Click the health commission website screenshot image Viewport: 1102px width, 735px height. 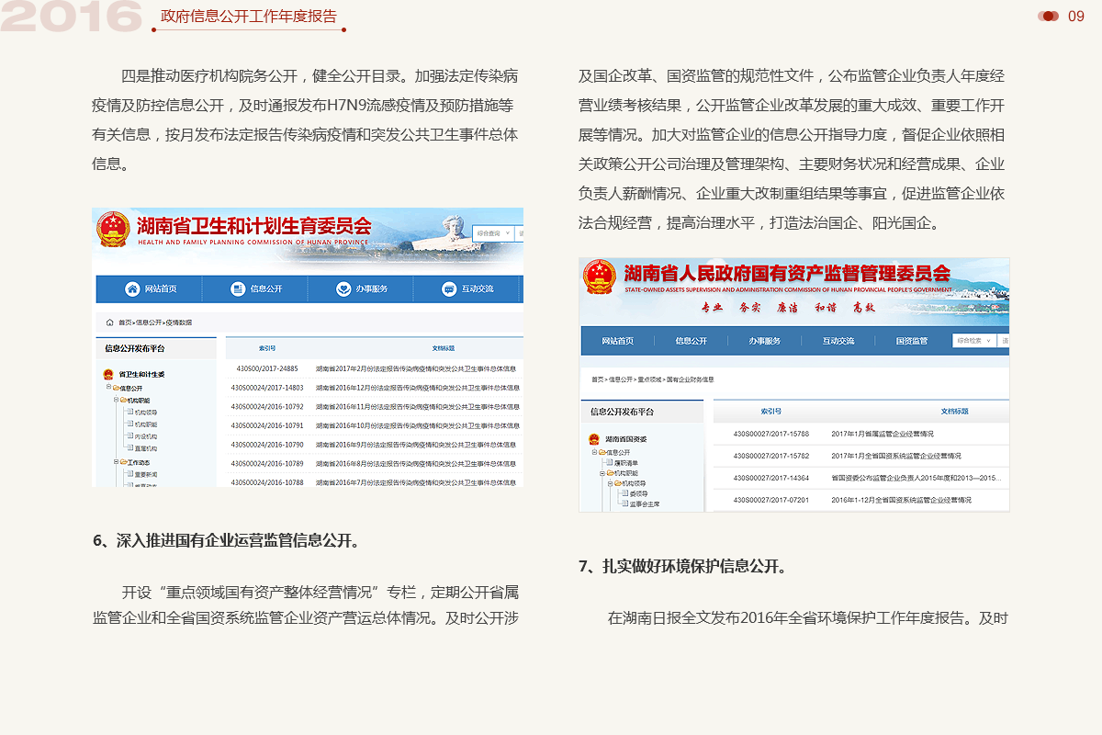pos(308,347)
